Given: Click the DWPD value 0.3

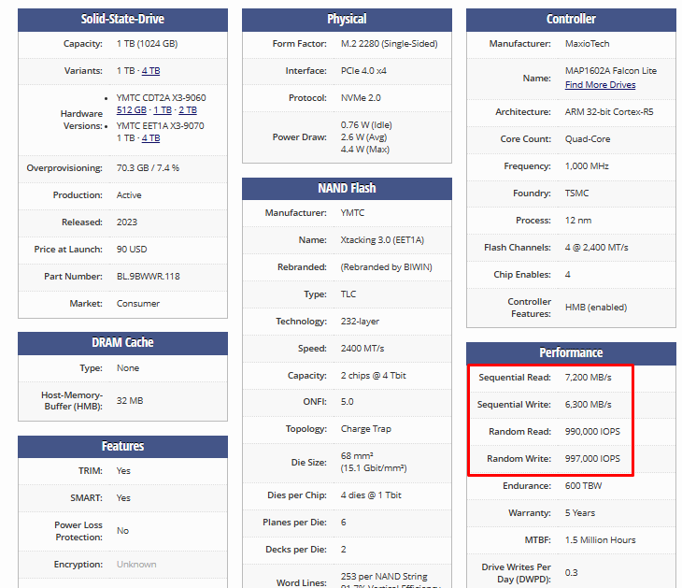Looking at the screenshot, I should coord(571,572).
